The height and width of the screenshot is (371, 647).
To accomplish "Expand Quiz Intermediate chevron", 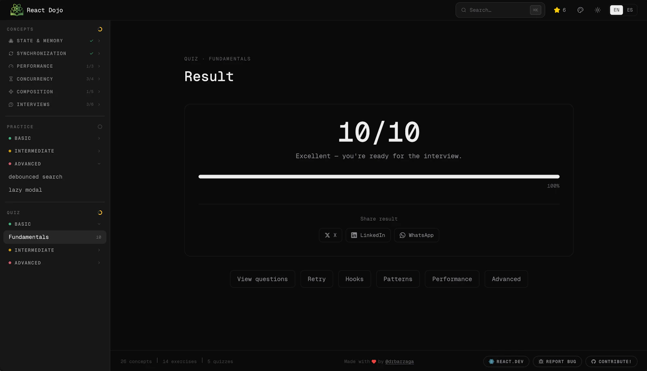I will click(99, 250).
